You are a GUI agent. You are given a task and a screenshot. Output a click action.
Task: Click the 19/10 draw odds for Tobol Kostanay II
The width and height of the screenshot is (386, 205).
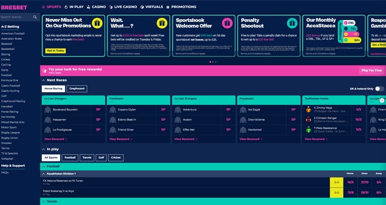coord(364,193)
